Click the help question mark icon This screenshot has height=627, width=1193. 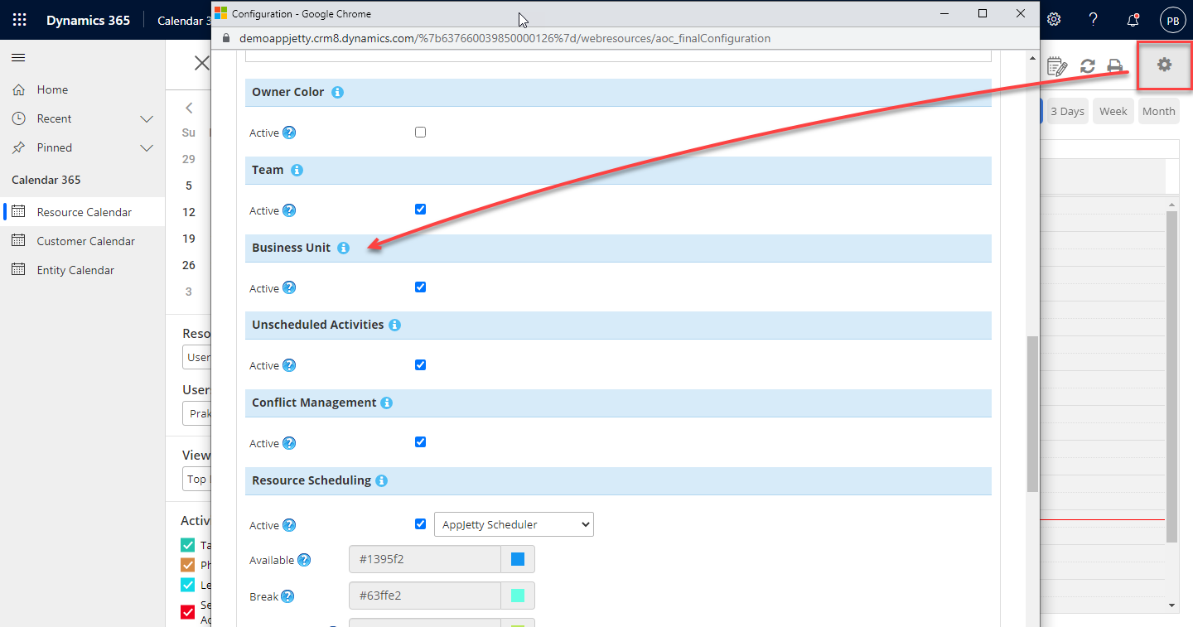point(1094,20)
